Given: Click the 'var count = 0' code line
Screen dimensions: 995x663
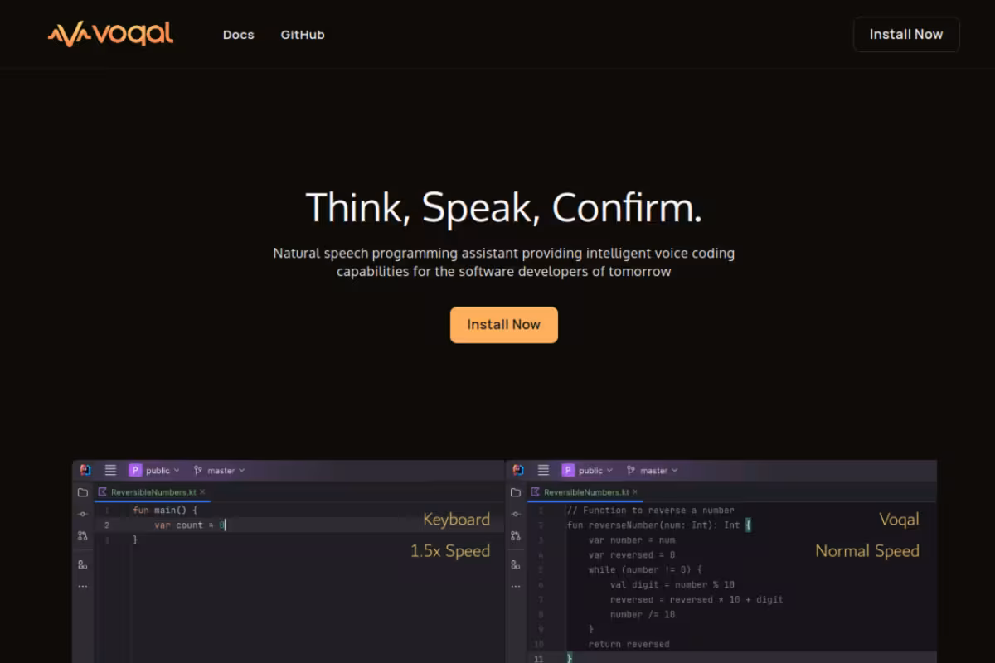Looking at the screenshot, I should [190, 525].
